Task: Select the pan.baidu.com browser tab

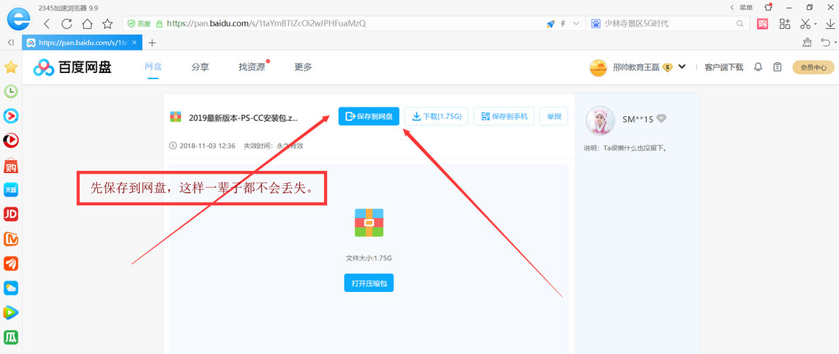Action: tap(82, 43)
